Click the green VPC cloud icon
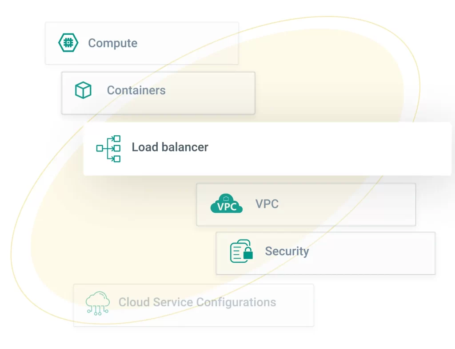The image size is (455, 349). pos(227,204)
